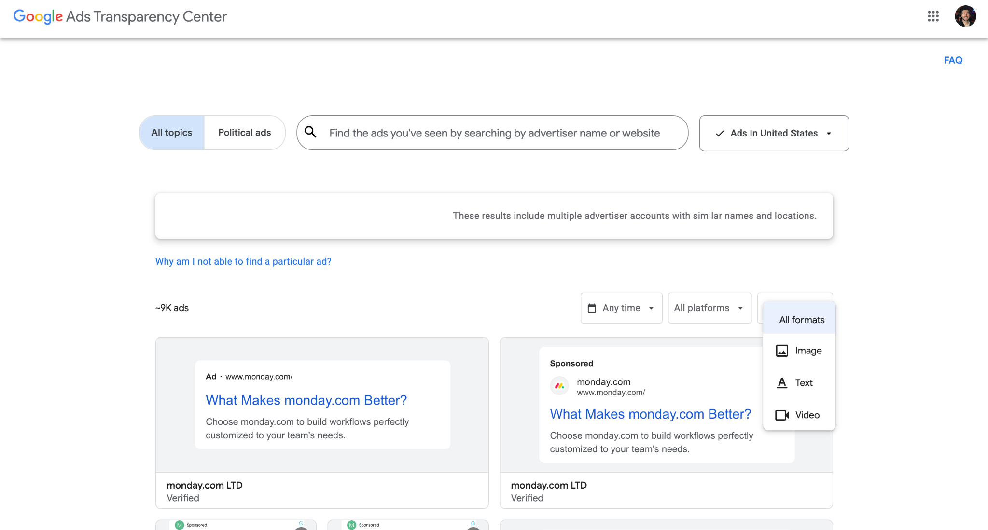The width and height of the screenshot is (988, 530).
Task: Expand the All platforms dropdown
Action: [x=709, y=308]
